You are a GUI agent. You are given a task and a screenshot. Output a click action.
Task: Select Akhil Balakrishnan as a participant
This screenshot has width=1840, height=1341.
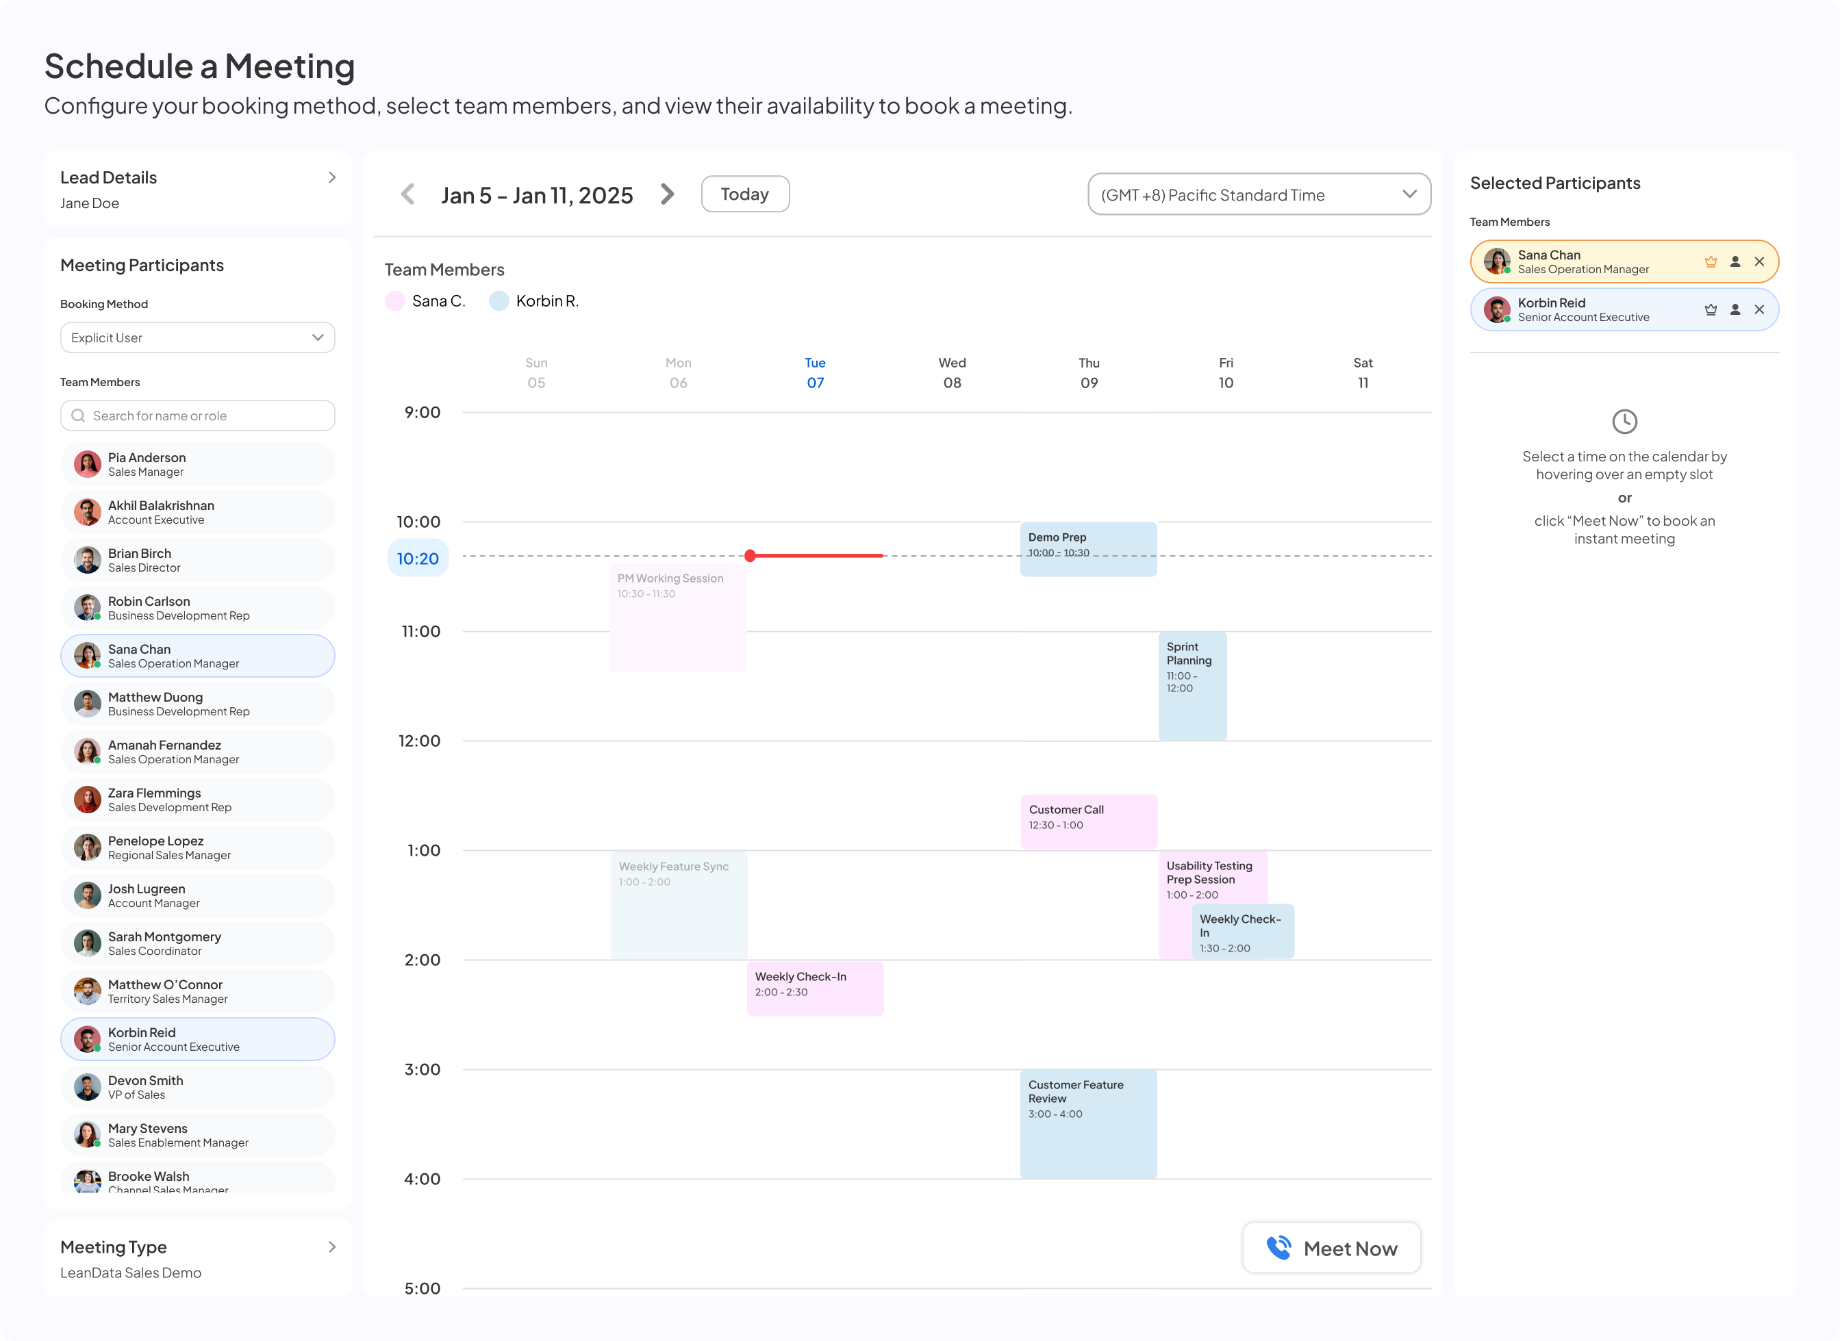(197, 512)
